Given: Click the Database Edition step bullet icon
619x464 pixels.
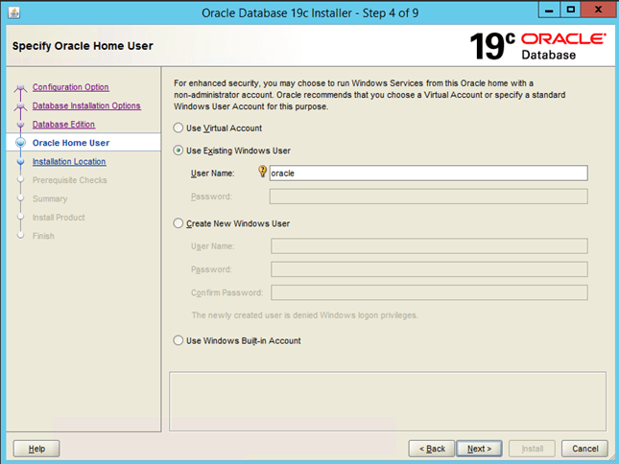Looking at the screenshot, I should [19, 125].
